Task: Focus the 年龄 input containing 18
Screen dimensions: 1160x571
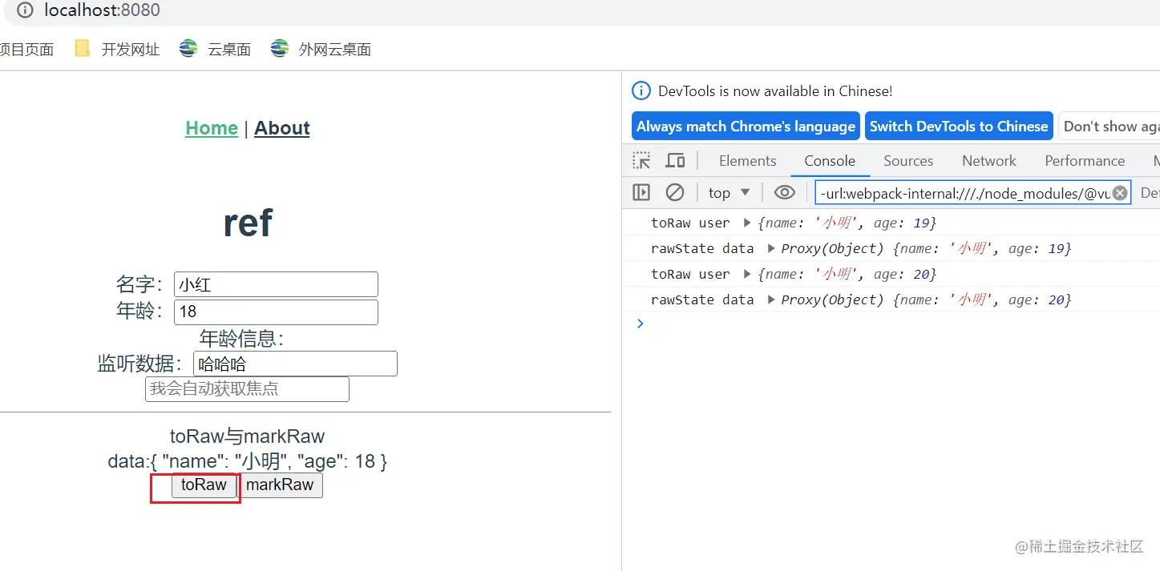Action: (276, 312)
